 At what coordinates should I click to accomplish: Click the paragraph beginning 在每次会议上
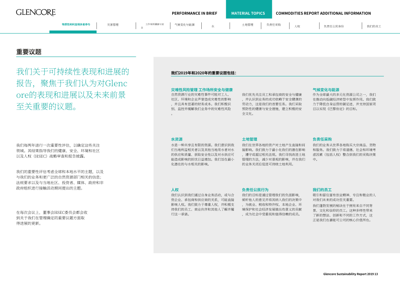[52, 218]
